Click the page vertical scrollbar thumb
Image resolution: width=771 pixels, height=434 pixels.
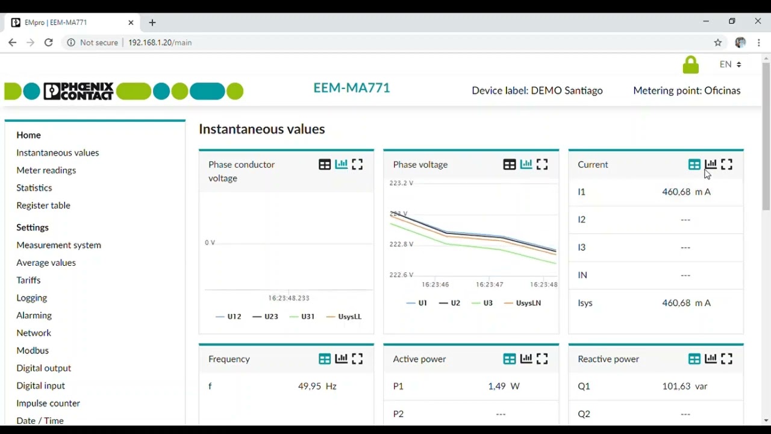point(766,136)
